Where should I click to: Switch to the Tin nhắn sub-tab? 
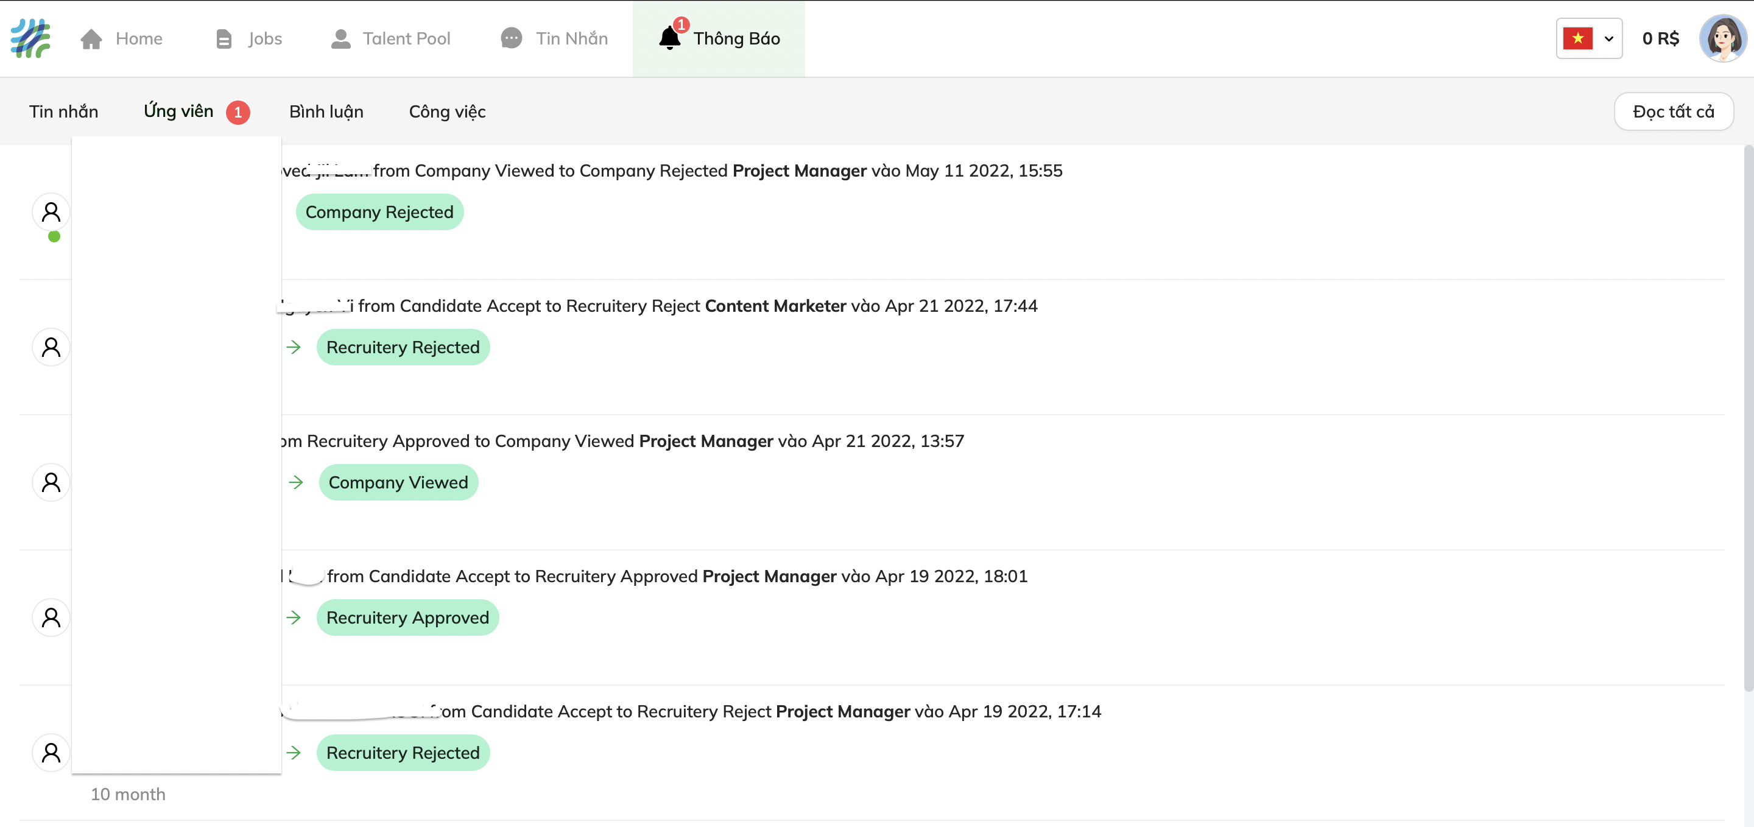63,111
